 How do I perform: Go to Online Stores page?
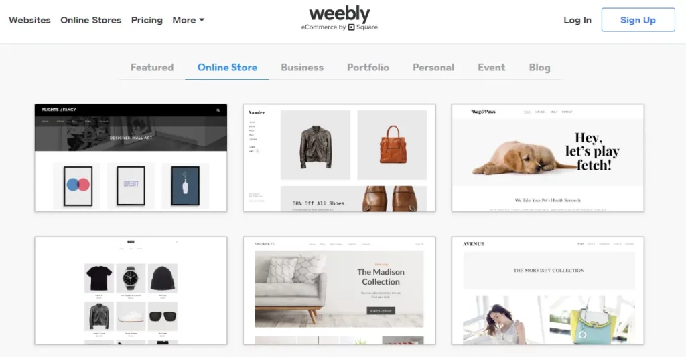point(90,20)
